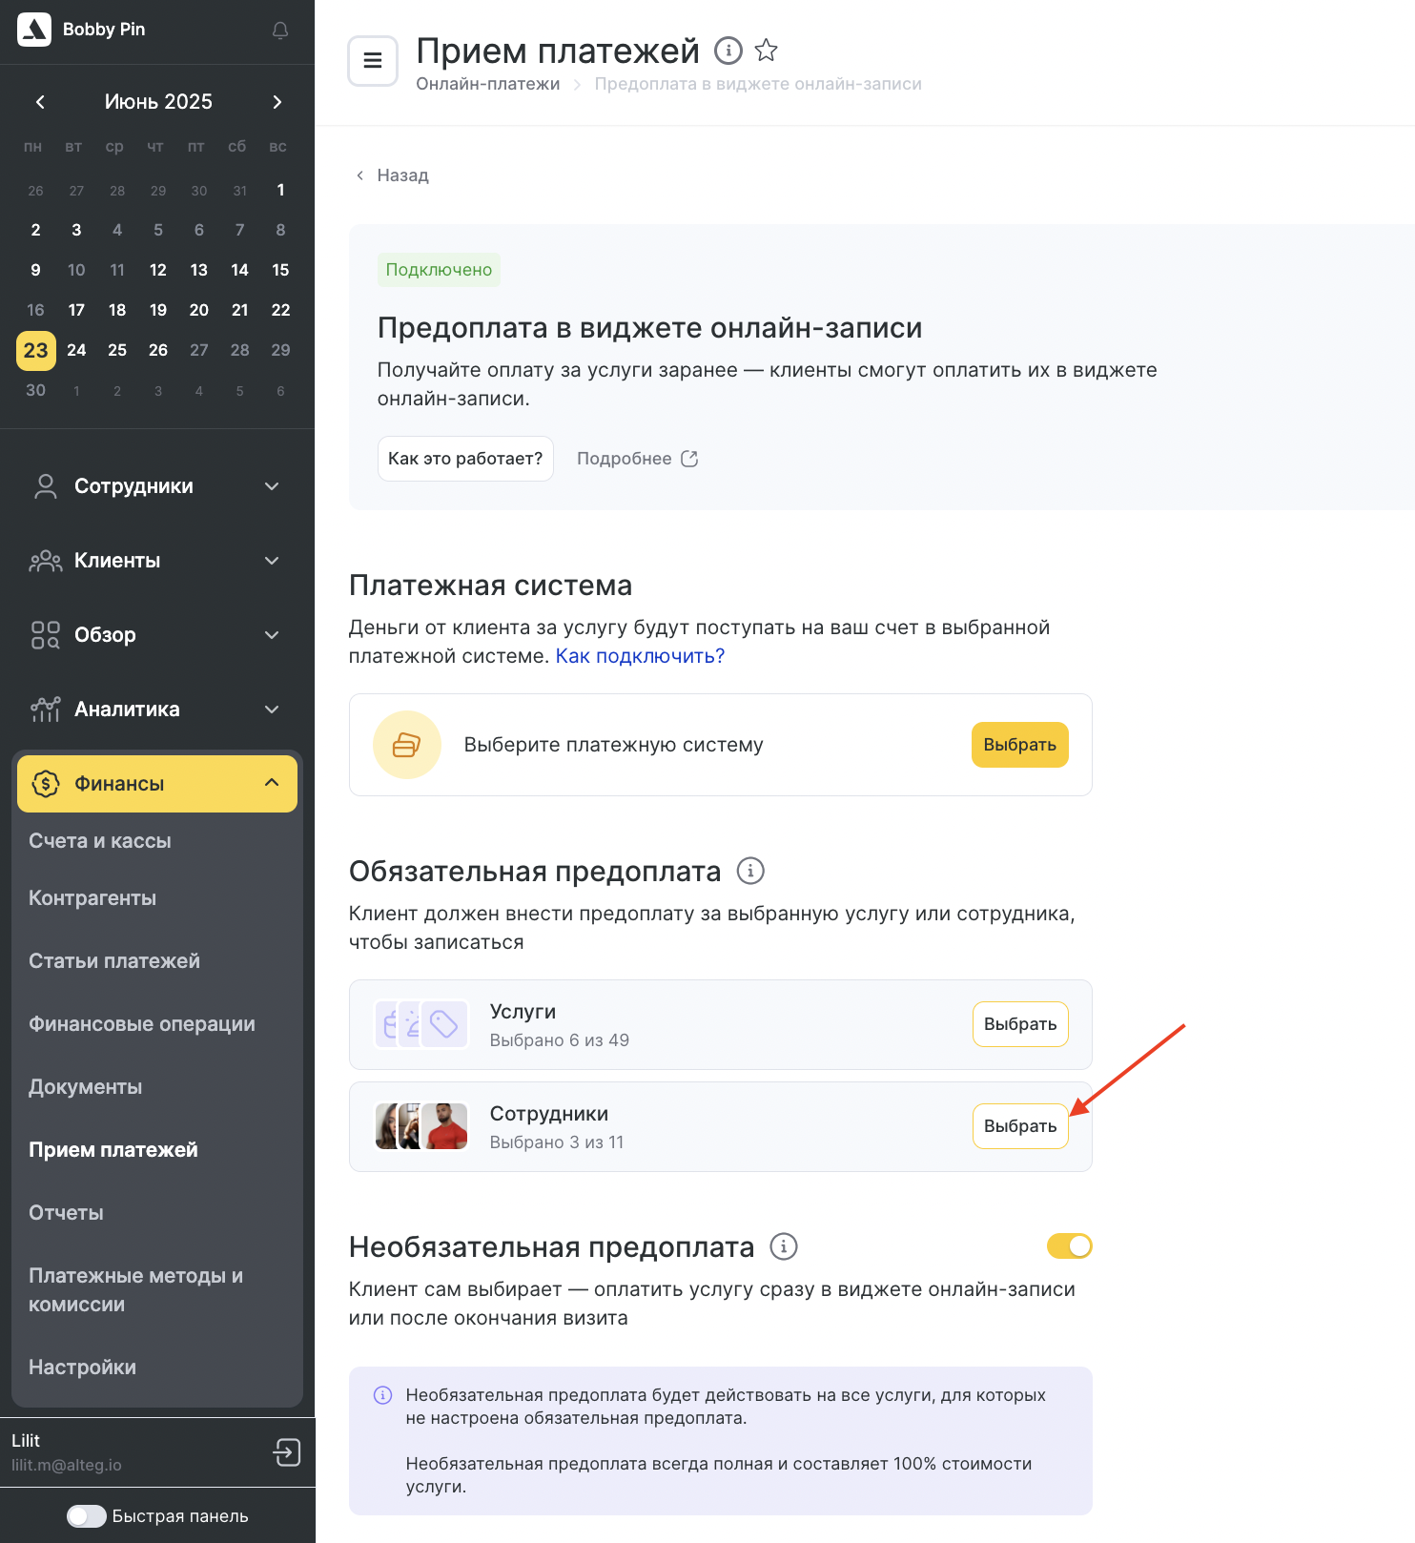Click the log out icon near Lilit
This screenshot has width=1415, height=1543.
(x=286, y=1452)
